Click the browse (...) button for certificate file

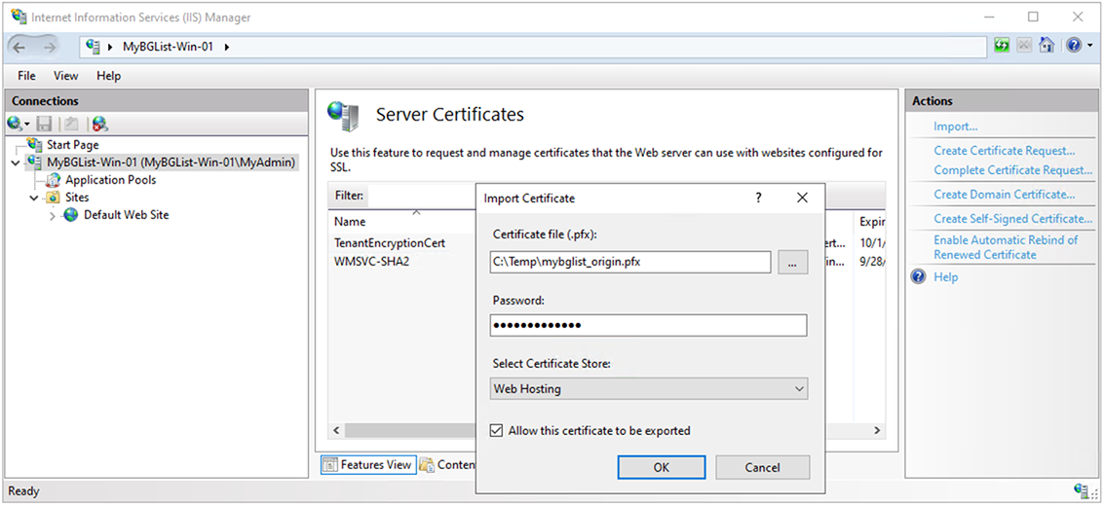coord(793,263)
